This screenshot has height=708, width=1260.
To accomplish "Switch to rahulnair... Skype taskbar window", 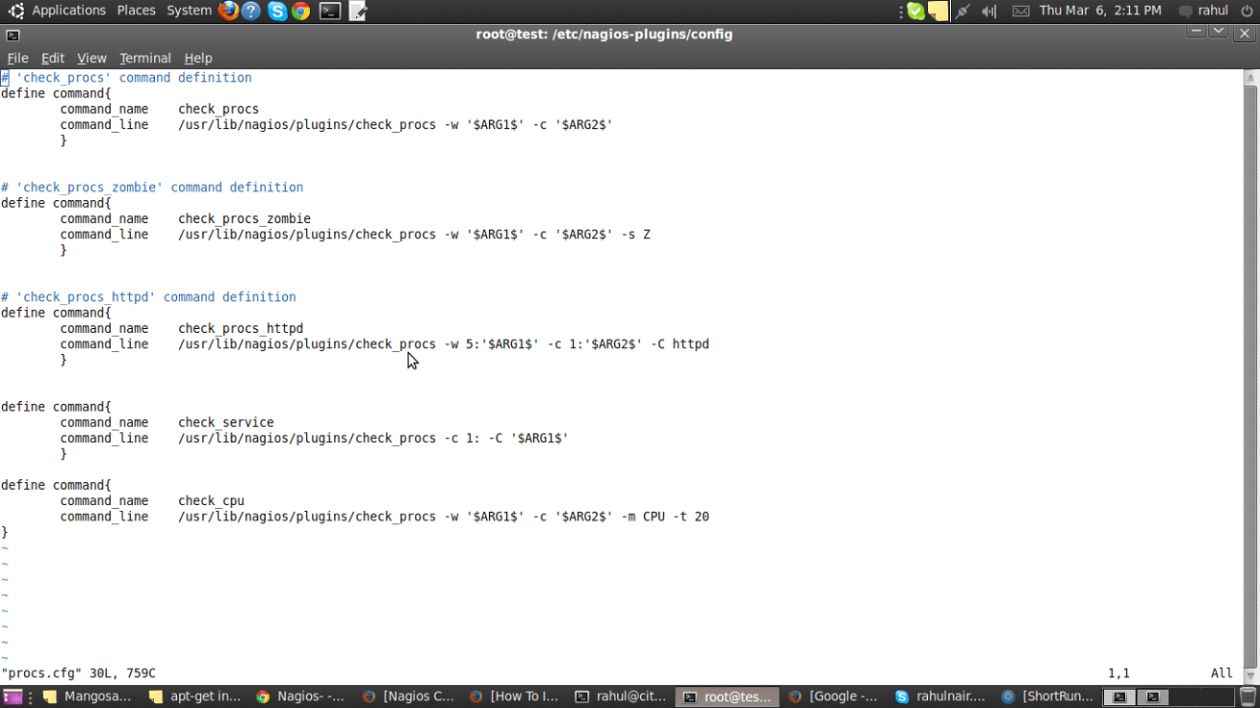I will 940,696.
